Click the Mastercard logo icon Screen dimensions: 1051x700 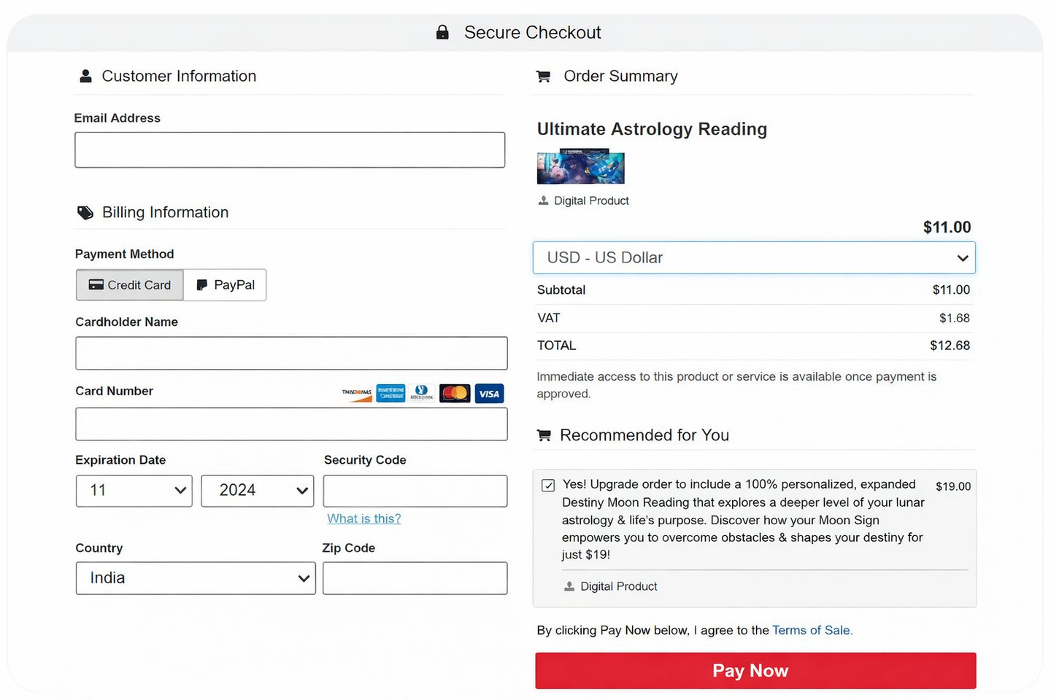455,394
